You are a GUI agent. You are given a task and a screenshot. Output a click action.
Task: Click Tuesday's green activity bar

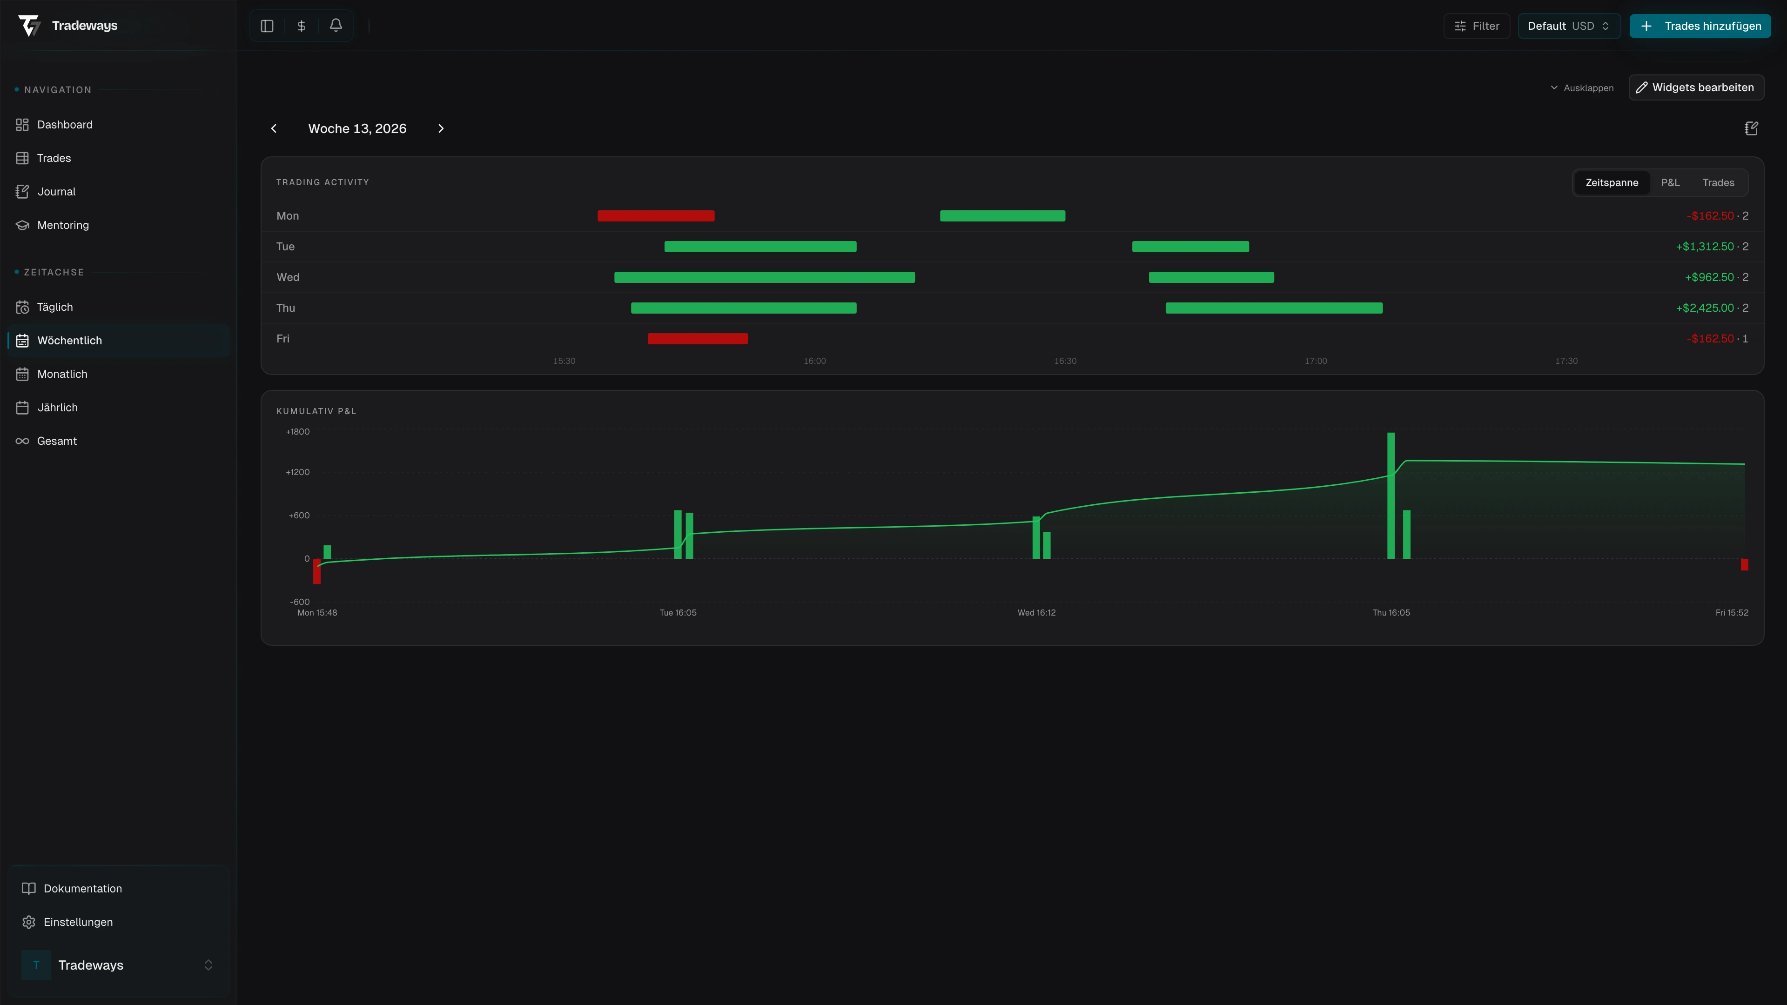point(759,246)
